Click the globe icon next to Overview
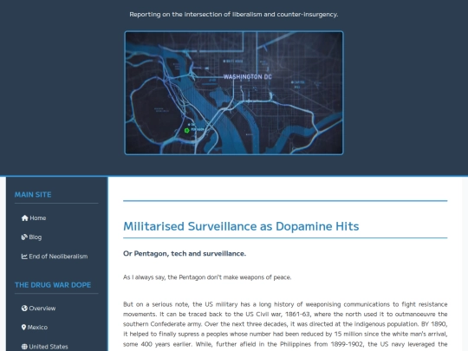The height and width of the screenshot is (351, 468). [24, 308]
